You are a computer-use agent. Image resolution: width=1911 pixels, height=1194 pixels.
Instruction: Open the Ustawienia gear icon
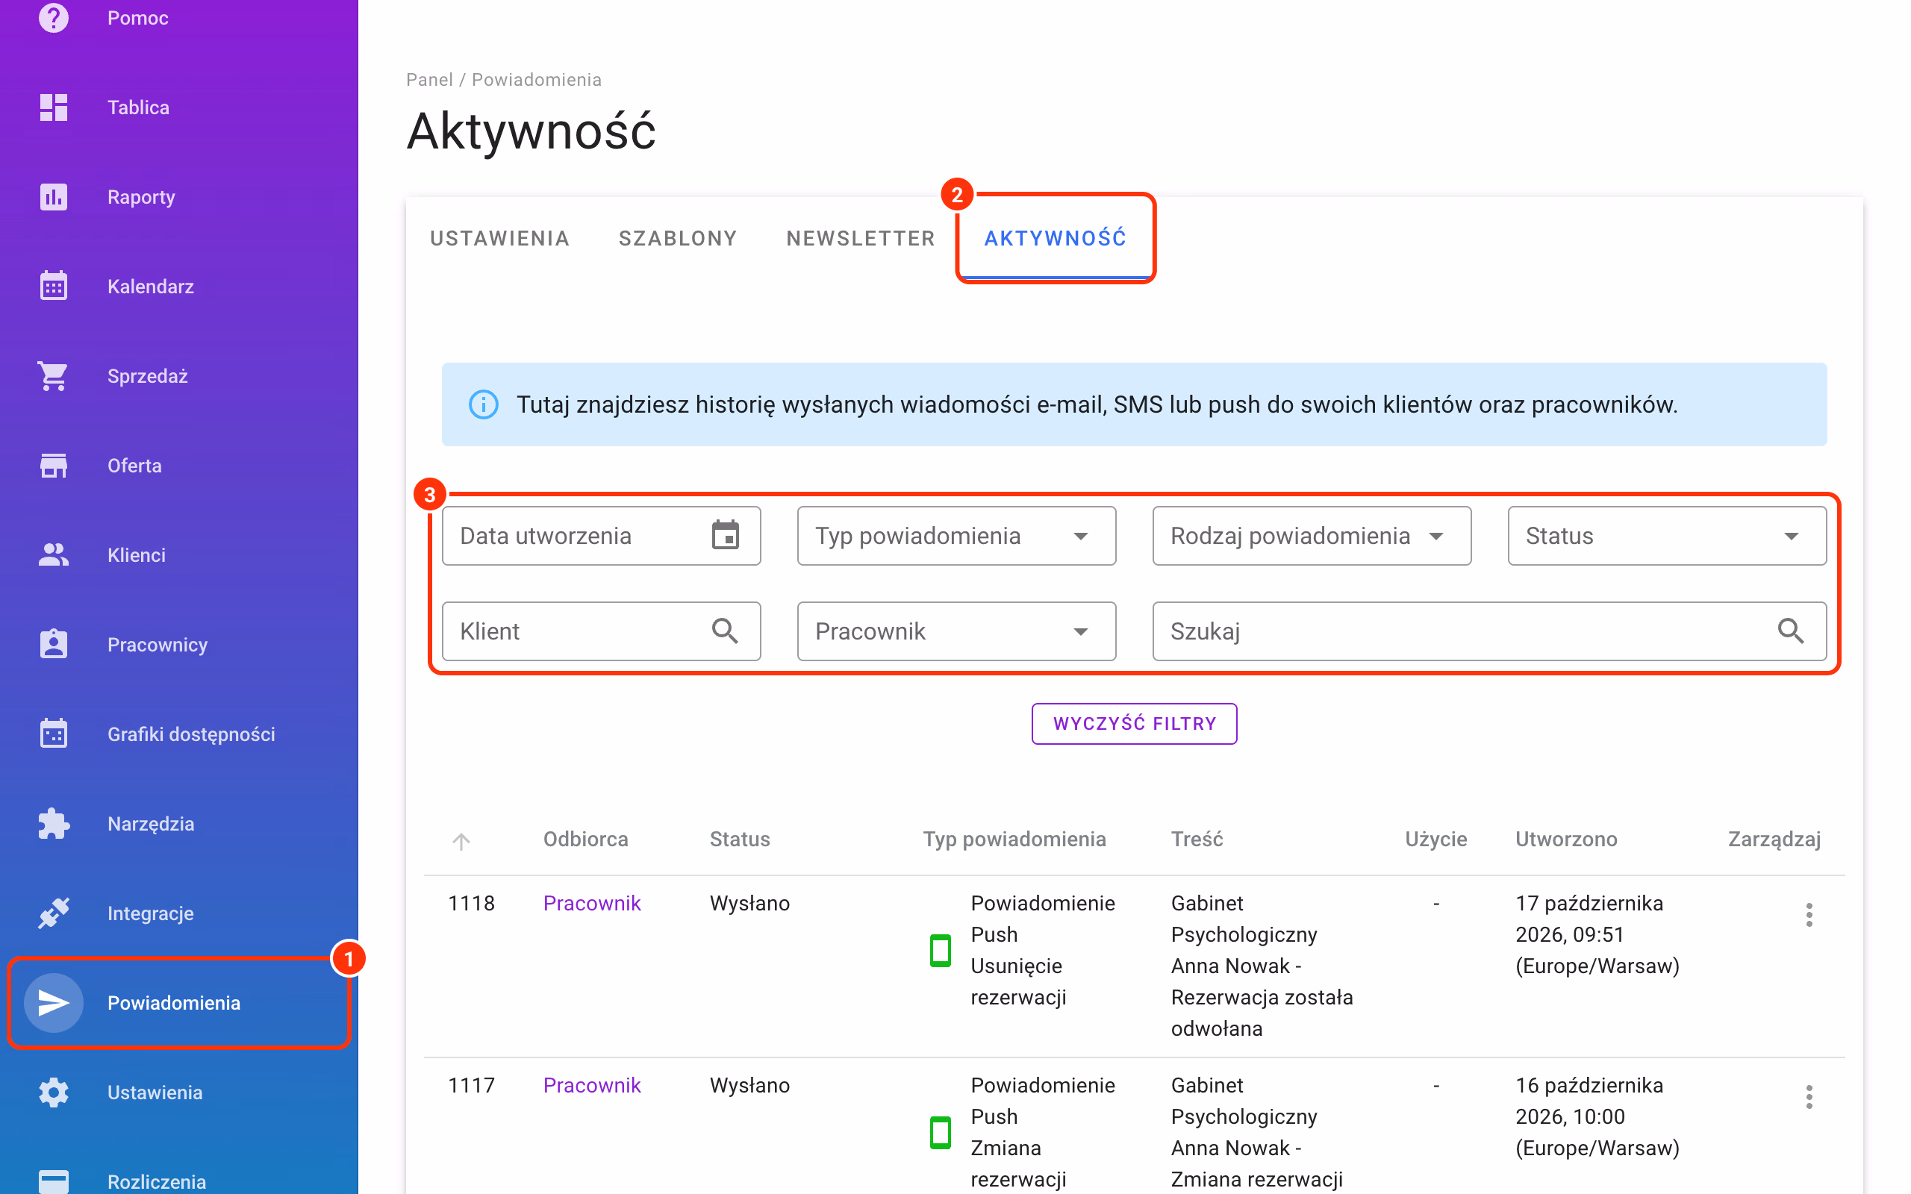(53, 1092)
